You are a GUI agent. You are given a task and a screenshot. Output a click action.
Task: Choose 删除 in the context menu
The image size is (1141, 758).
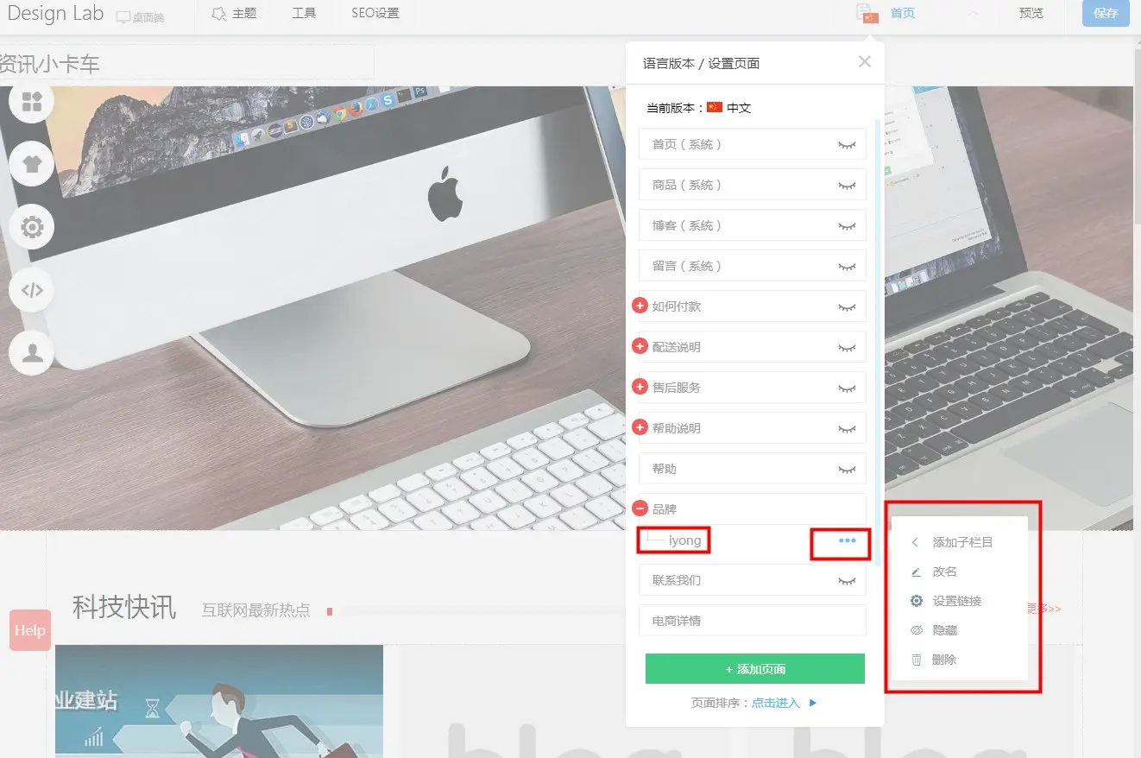coord(943,660)
